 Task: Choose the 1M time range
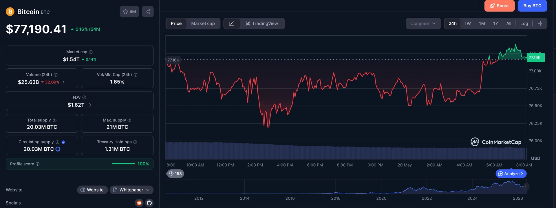tap(482, 23)
